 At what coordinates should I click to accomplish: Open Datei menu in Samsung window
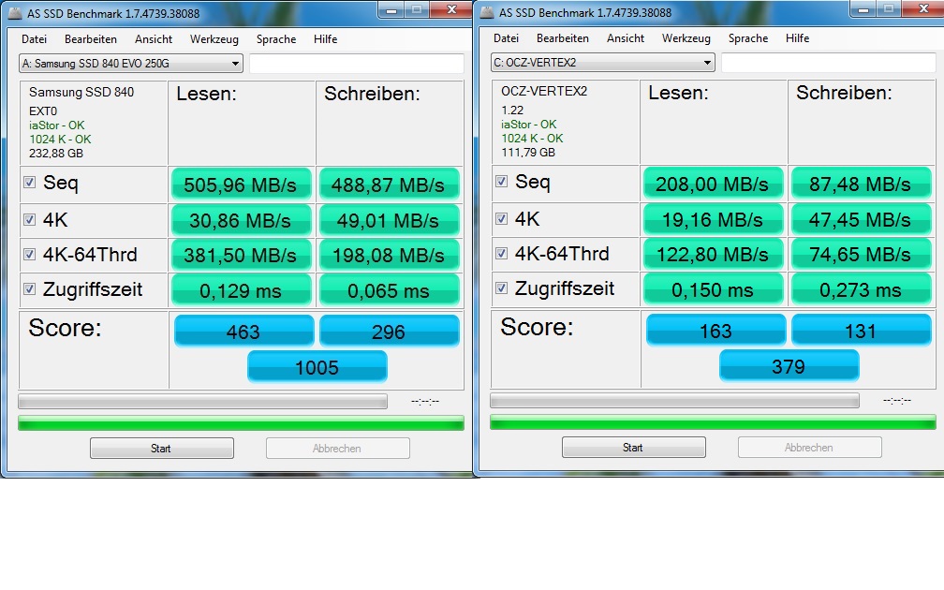(x=34, y=39)
